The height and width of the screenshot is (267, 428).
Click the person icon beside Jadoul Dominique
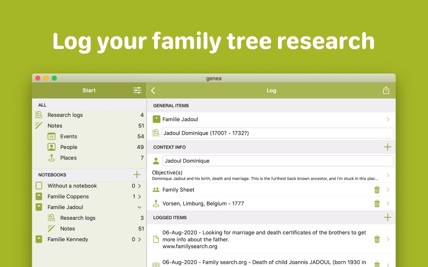tap(156, 161)
